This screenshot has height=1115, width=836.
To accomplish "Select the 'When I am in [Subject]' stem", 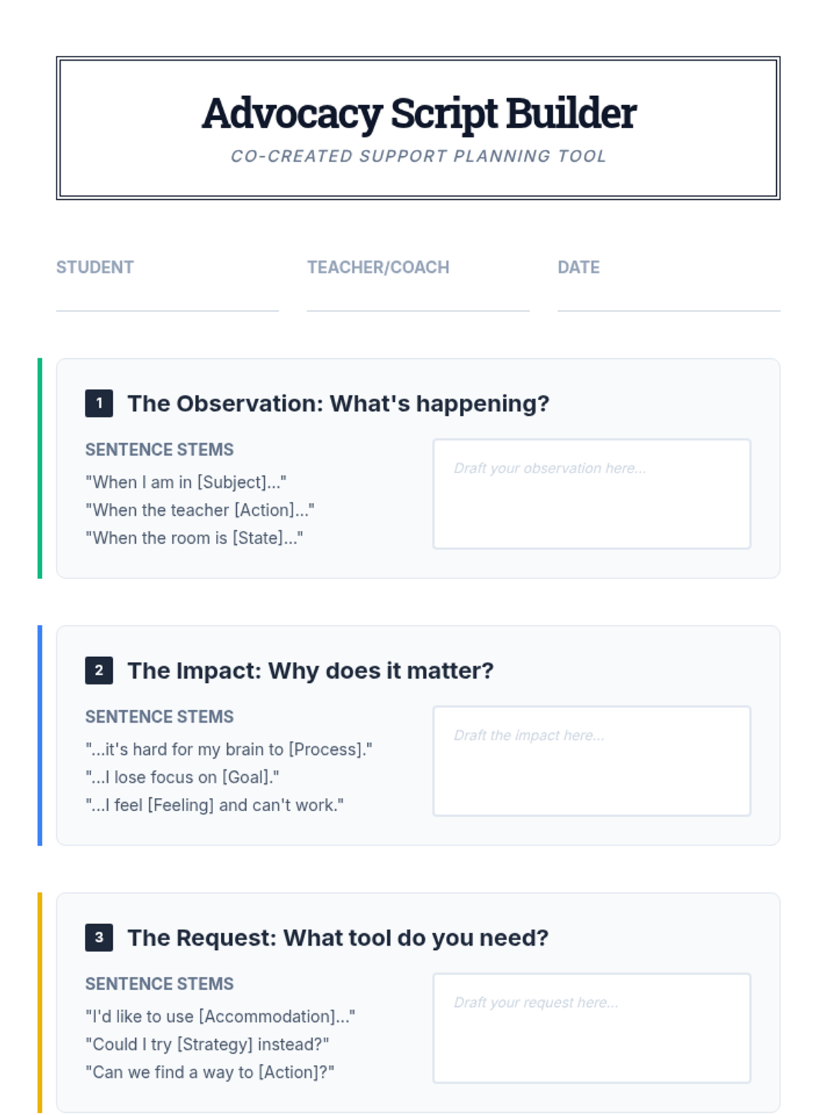I will (x=186, y=482).
